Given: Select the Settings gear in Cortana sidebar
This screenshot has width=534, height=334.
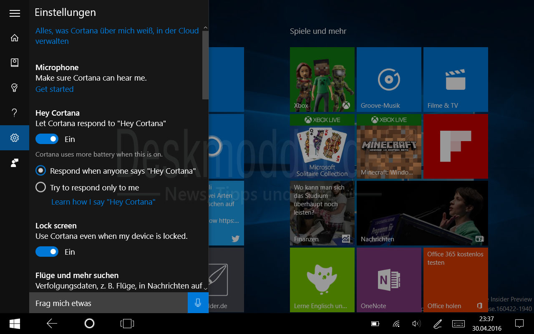Looking at the screenshot, I should pyautogui.click(x=15, y=138).
